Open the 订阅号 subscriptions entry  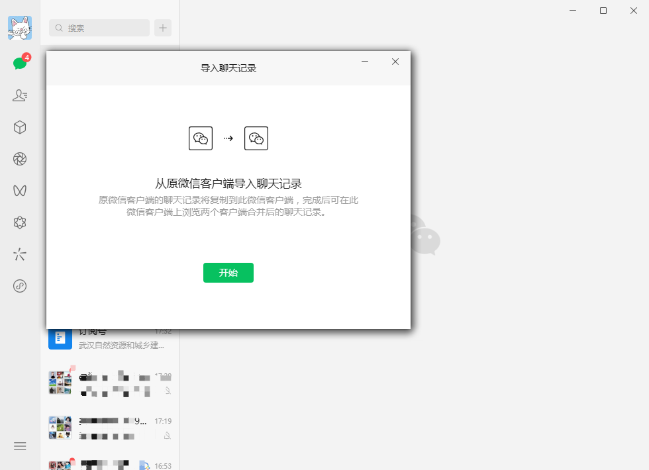pyautogui.click(x=109, y=338)
